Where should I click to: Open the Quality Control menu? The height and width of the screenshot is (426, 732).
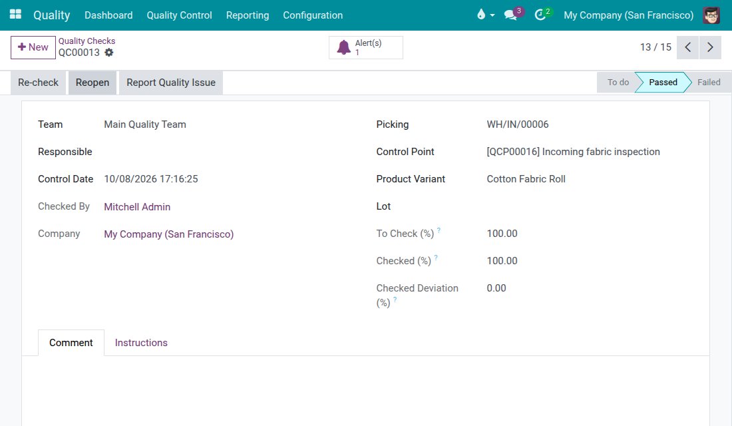179,15
